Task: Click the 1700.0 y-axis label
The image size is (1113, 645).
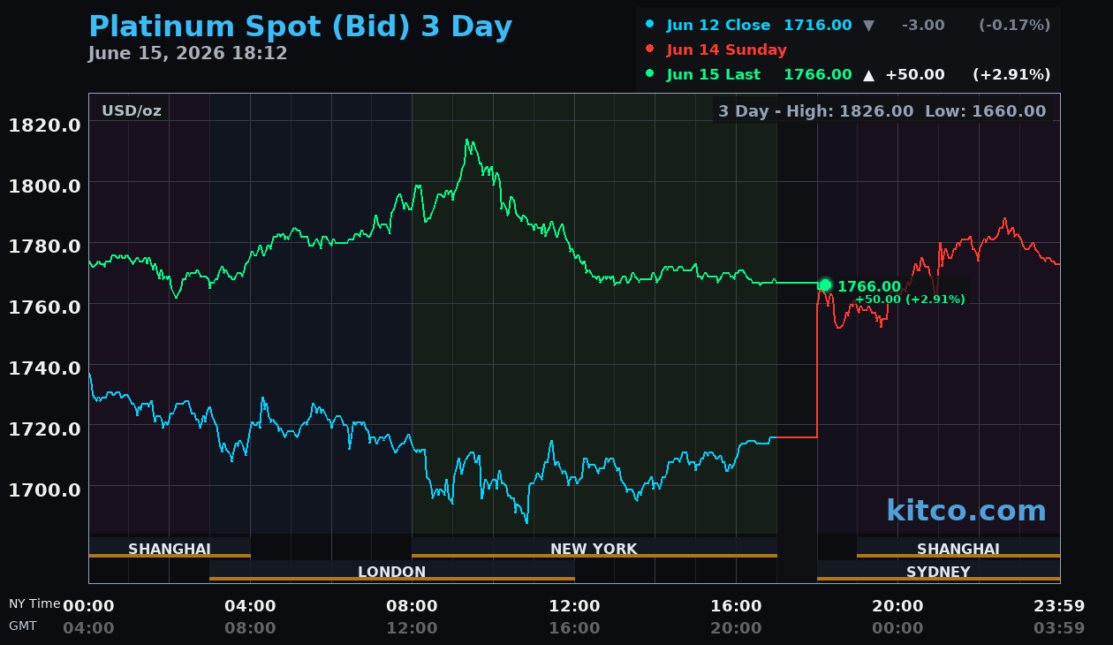Action: pos(44,489)
